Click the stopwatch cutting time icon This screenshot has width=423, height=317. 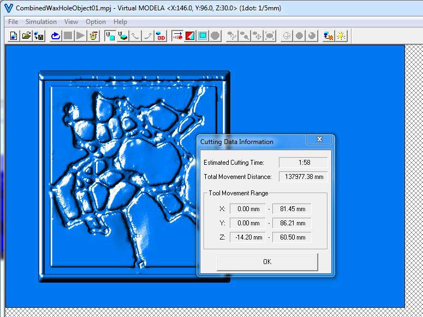pyautogui.click(x=93, y=36)
